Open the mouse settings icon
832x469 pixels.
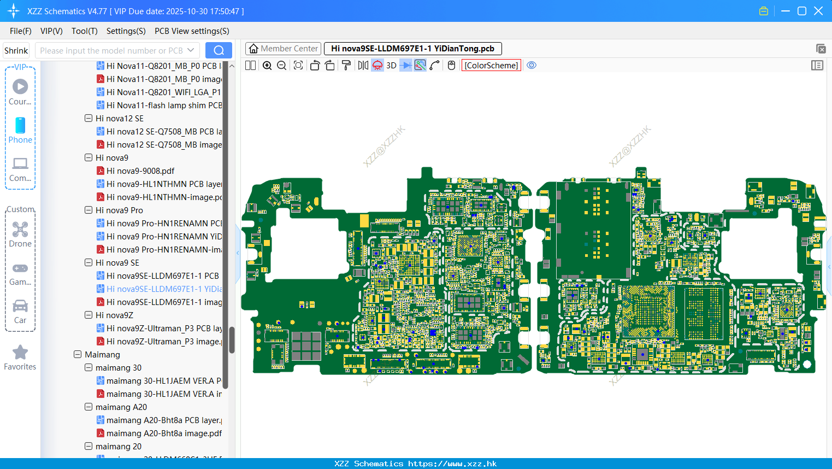tap(451, 66)
